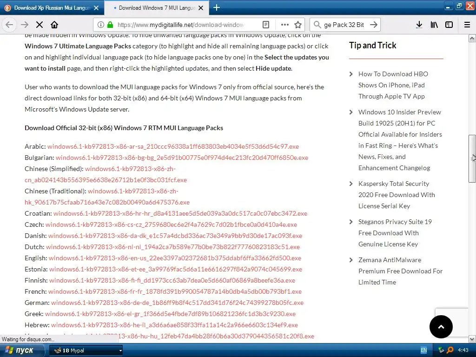Open a new browser tab
Screen dimensions: 476x357
click(217, 7)
